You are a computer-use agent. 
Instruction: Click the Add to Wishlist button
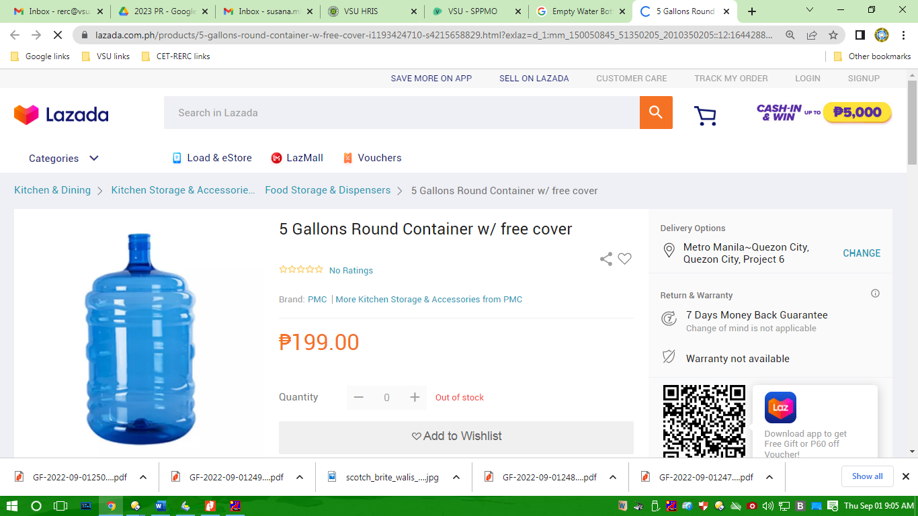pos(456,437)
